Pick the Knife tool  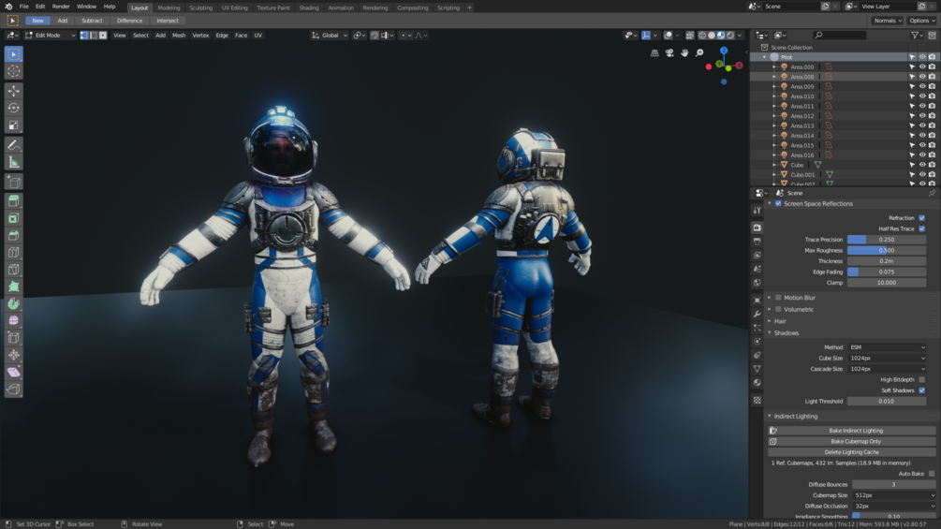(13, 270)
